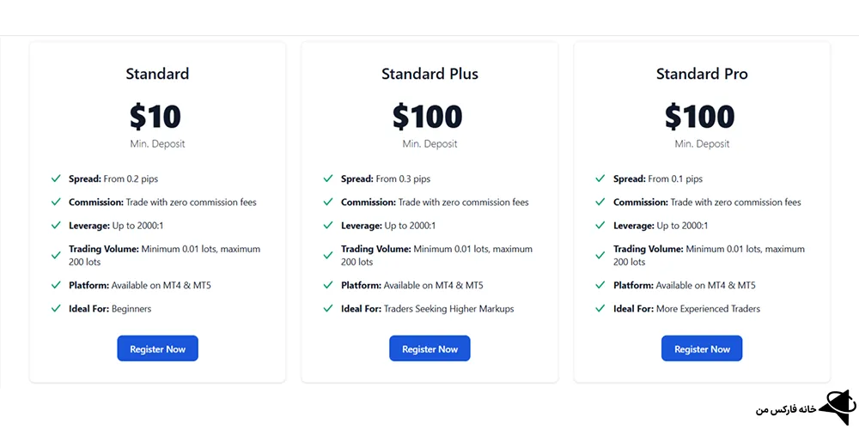Image resolution: width=859 pixels, height=429 pixels.
Task: Click the $10 minimum deposit price
Action: coord(155,117)
